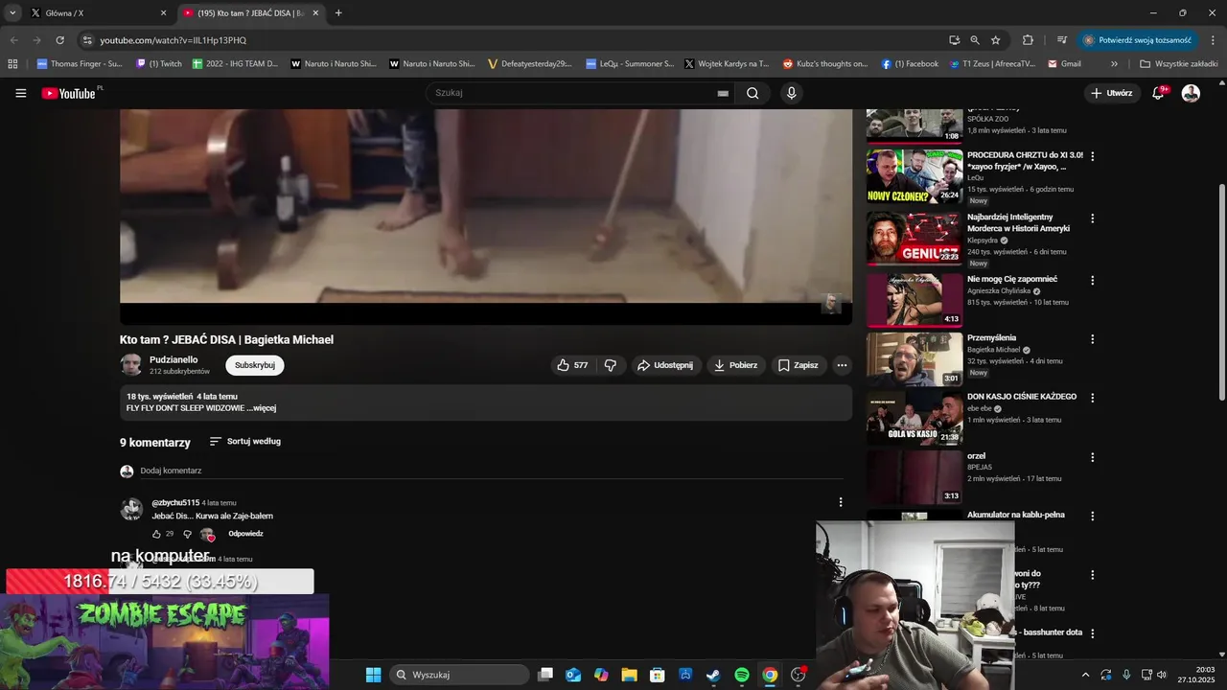Click the Dodaj komentarz field
This screenshot has width=1227, height=690.
(x=492, y=471)
